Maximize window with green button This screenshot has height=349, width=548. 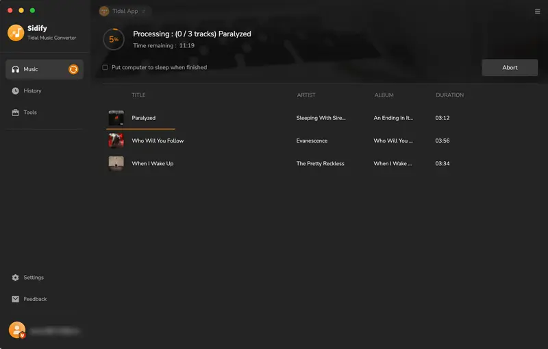click(32, 10)
